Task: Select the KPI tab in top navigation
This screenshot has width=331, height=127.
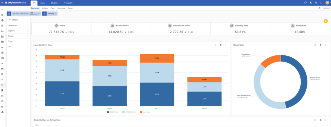Action: tap(34, 3)
